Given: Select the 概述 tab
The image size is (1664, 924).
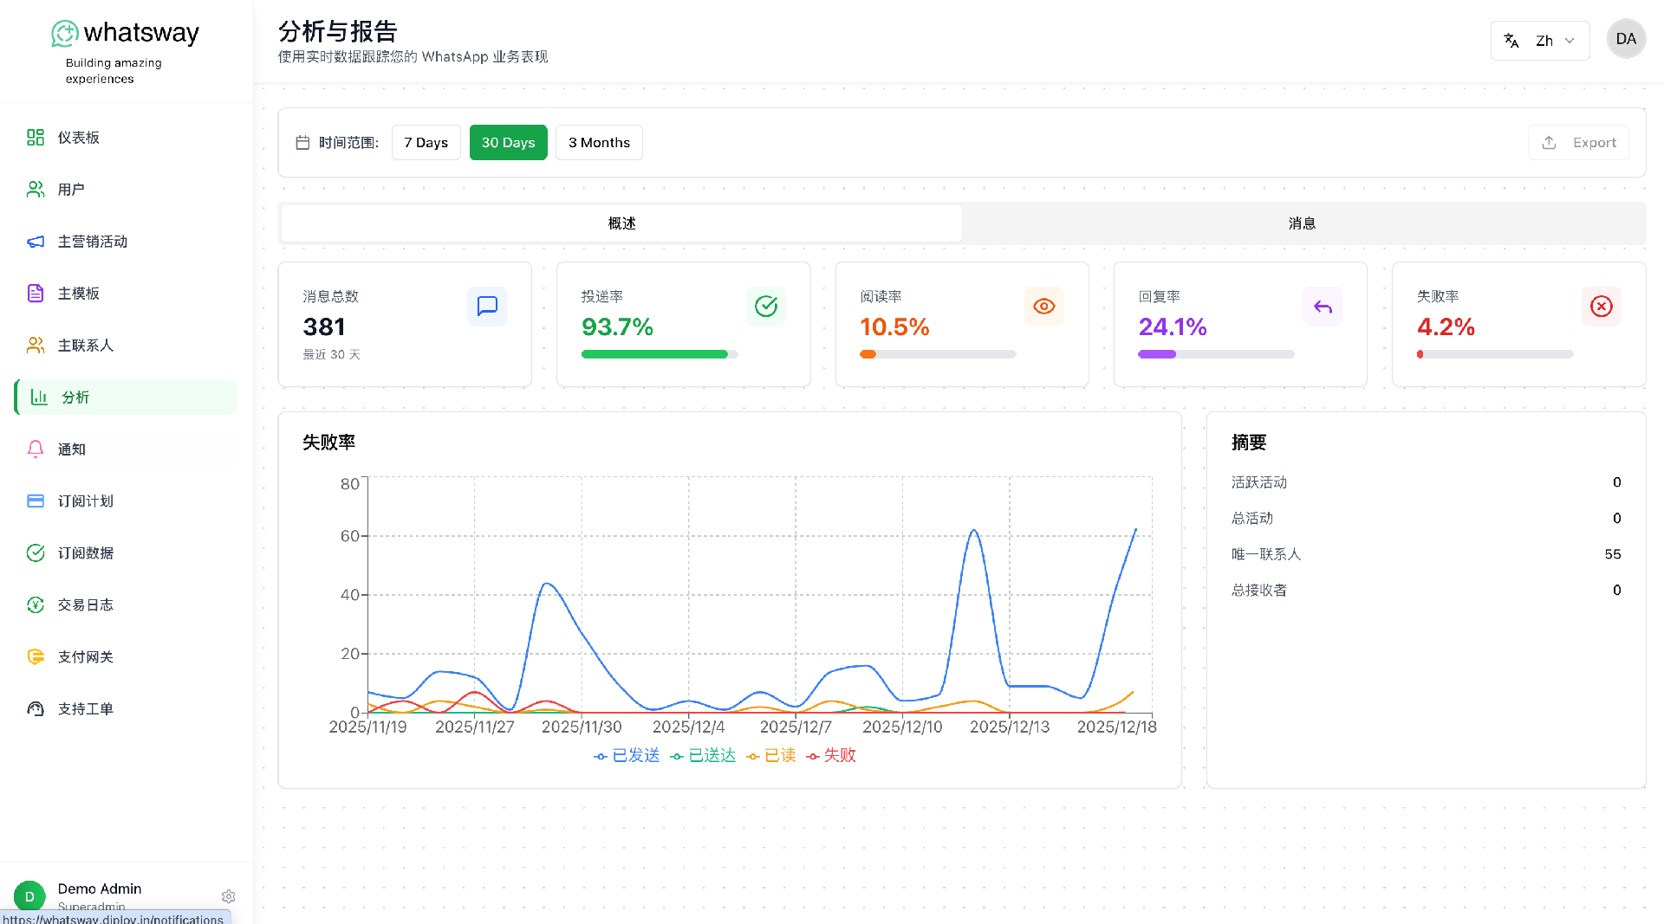Looking at the screenshot, I should pos(621,223).
